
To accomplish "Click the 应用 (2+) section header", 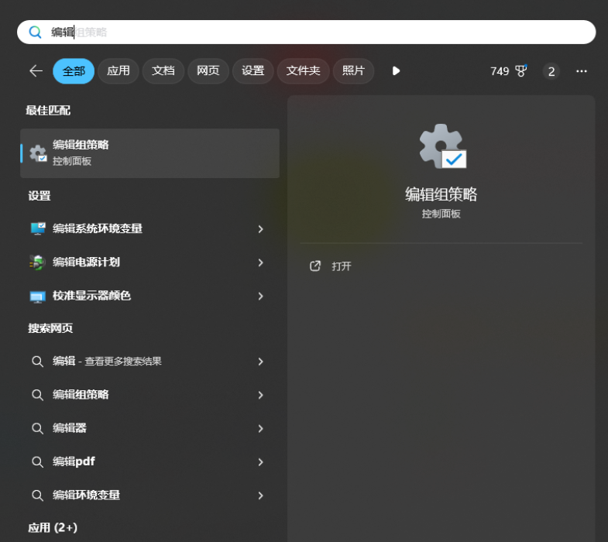I will coord(53,527).
